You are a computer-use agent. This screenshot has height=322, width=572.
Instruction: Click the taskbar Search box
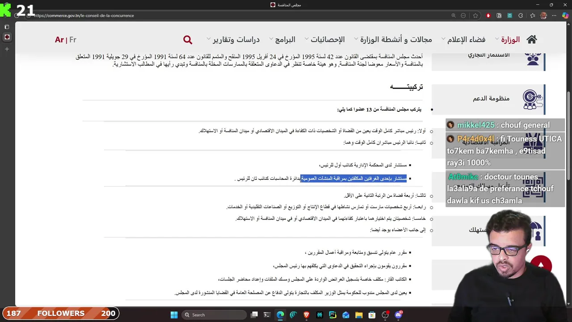click(214, 315)
